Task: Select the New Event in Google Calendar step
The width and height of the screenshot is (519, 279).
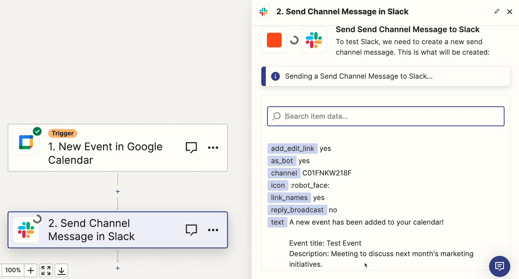Action: (118, 148)
